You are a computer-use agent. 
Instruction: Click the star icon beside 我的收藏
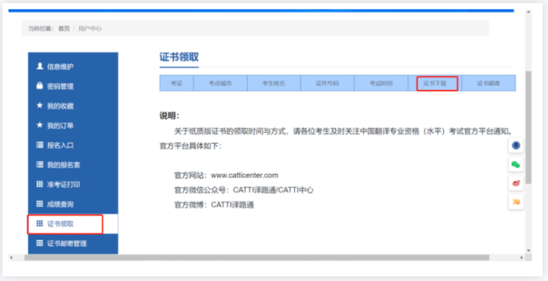(40, 106)
